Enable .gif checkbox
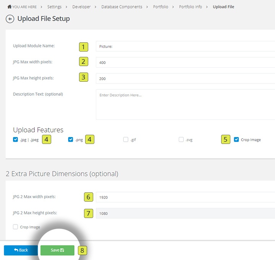This screenshot has height=260, width=275. (126, 140)
